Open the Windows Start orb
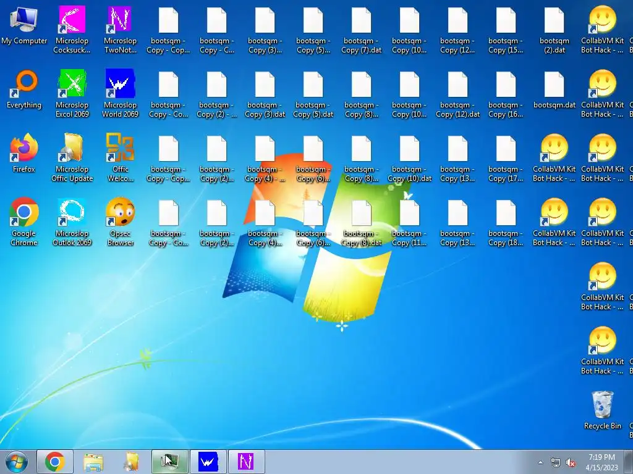 click(x=17, y=462)
